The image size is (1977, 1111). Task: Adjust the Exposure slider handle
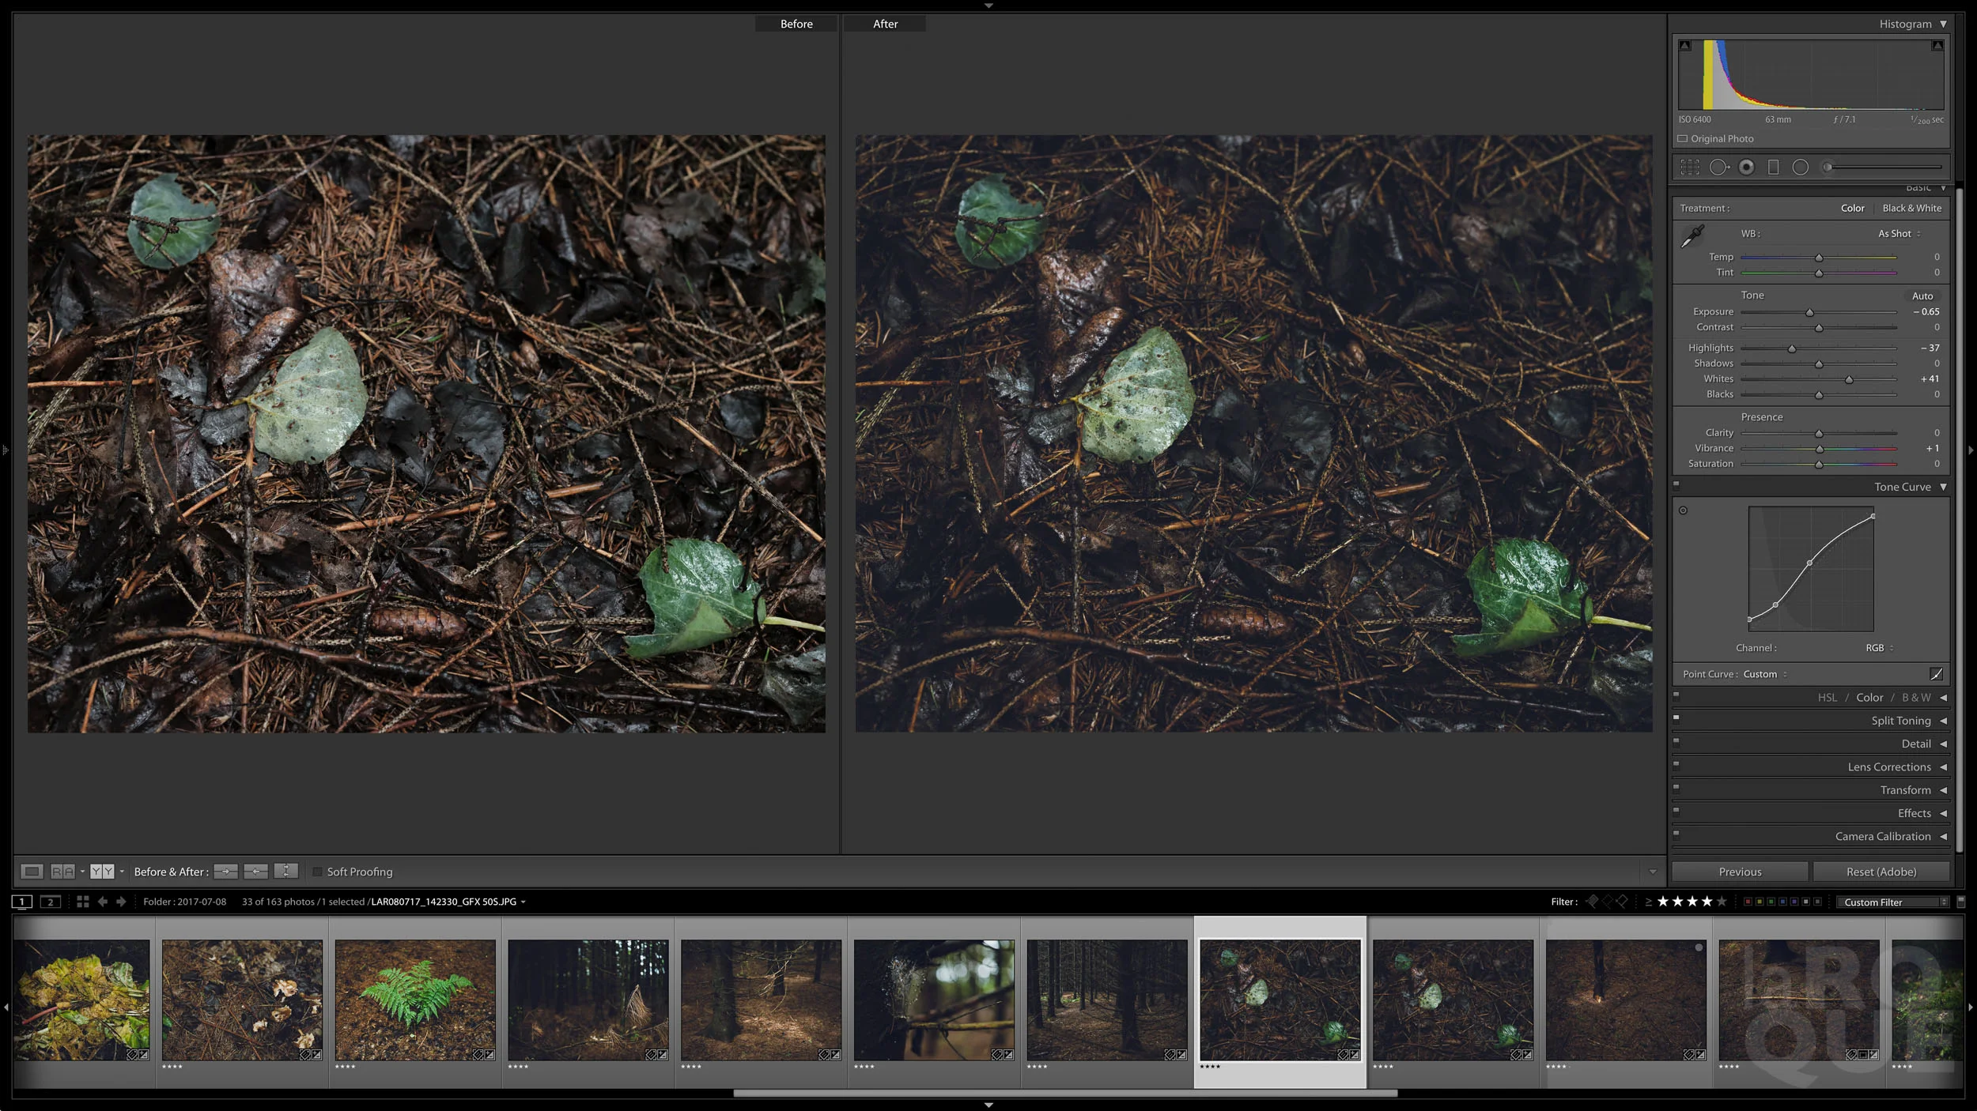1809,313
